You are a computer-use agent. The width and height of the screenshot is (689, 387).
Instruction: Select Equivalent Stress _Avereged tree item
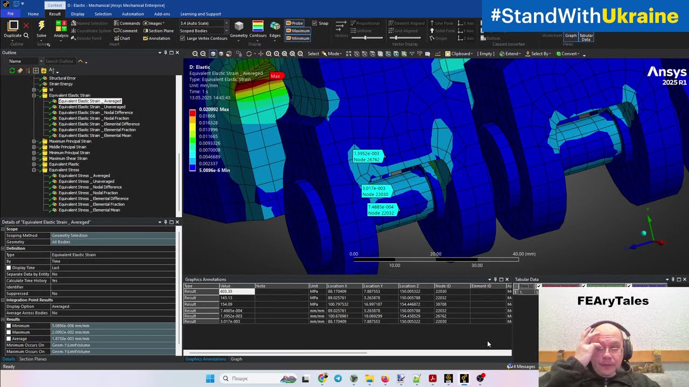pyautogui.click(x=84, y=176)
